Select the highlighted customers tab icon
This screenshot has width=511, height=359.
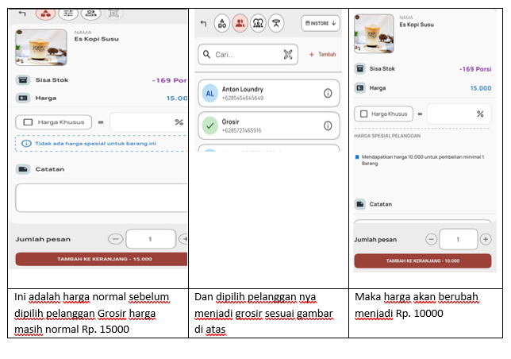[x=240, y=24]
